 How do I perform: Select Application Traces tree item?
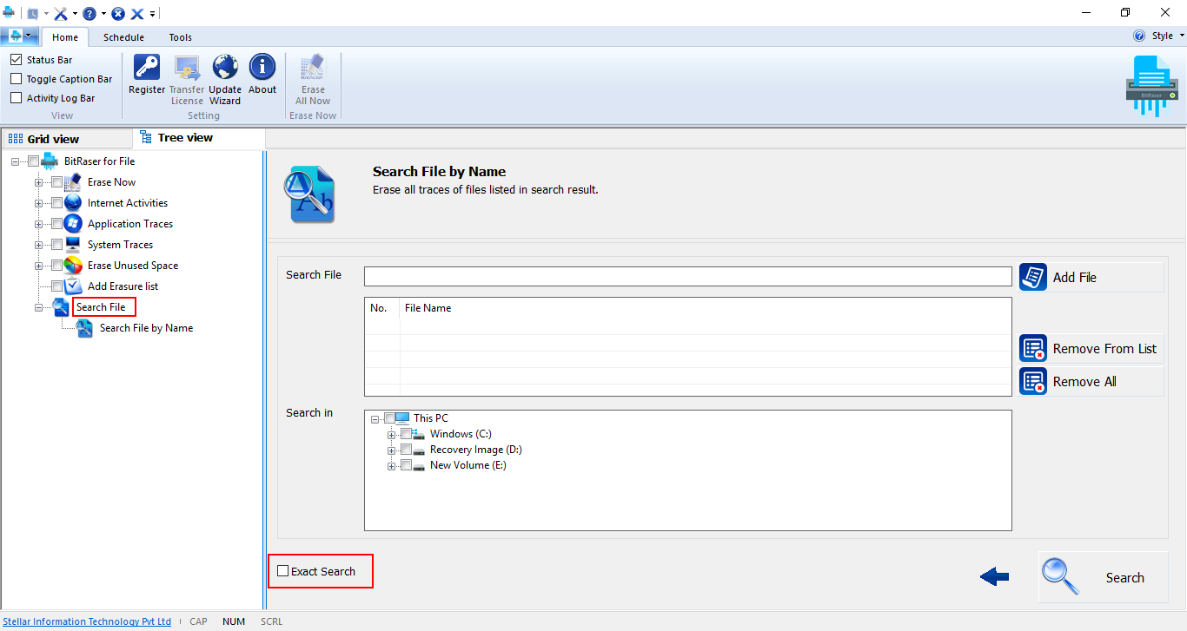click(130, 224)
